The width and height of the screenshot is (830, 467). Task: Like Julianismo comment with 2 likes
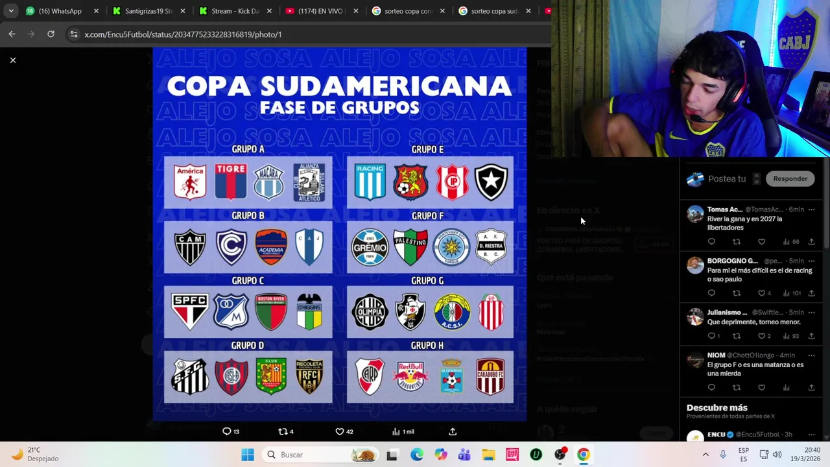pyautogui.click(x=764, y=336)
